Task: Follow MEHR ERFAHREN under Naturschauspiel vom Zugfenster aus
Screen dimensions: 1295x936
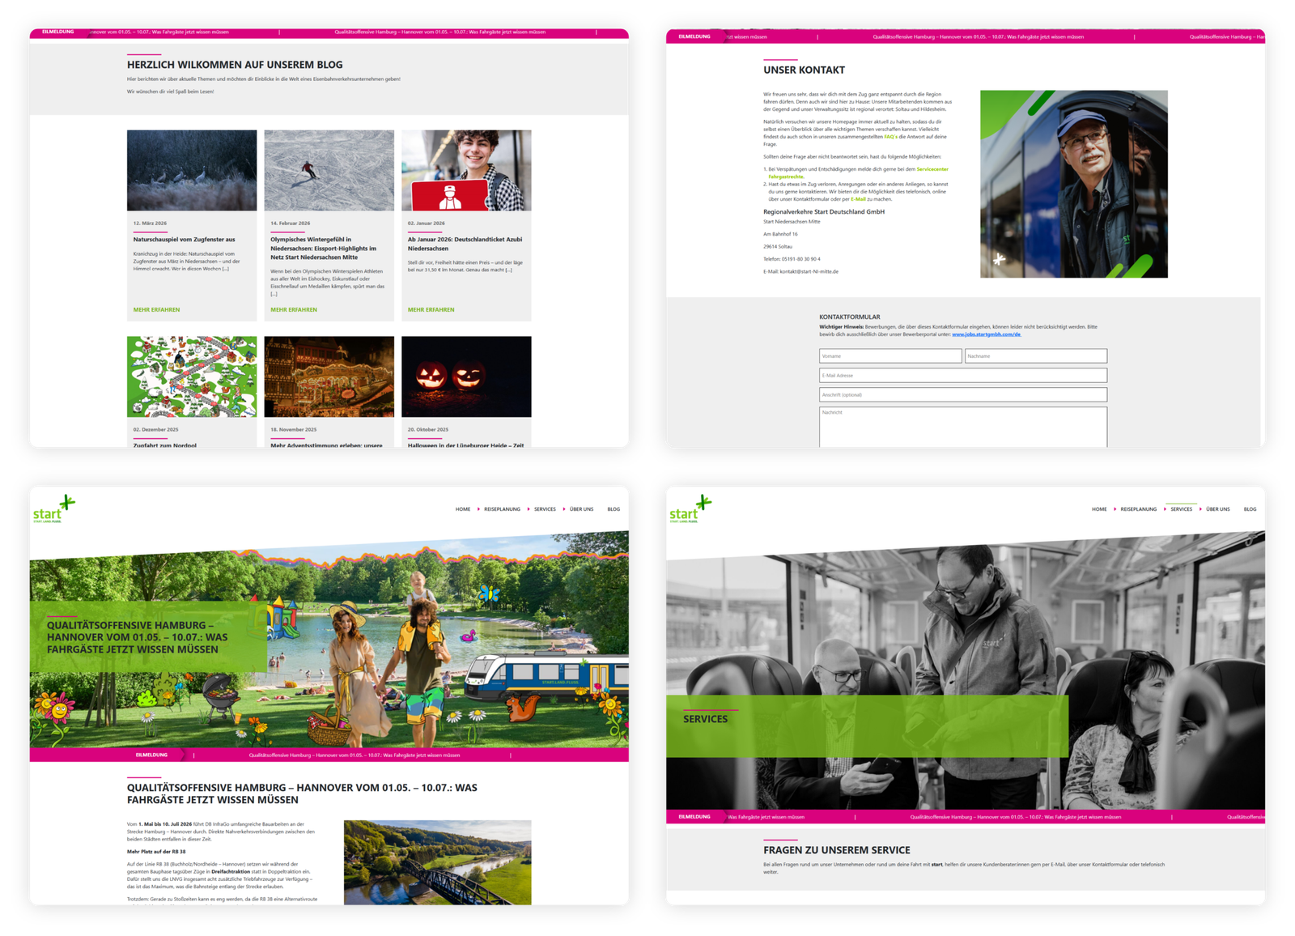Action: pyautogui.click(x=156, y=309)
